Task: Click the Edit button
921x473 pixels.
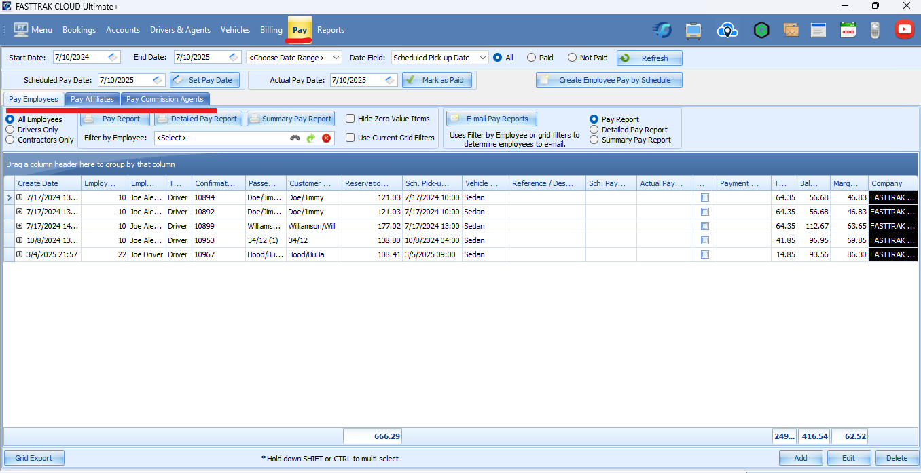Action: point(849,458)
